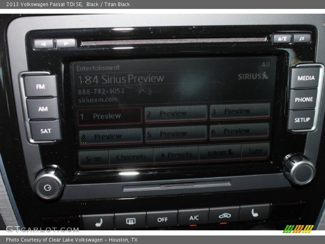Choose preset 1 Preview
Image resolution: width=325 pixels, height=244 pixels.
point(109,116)
